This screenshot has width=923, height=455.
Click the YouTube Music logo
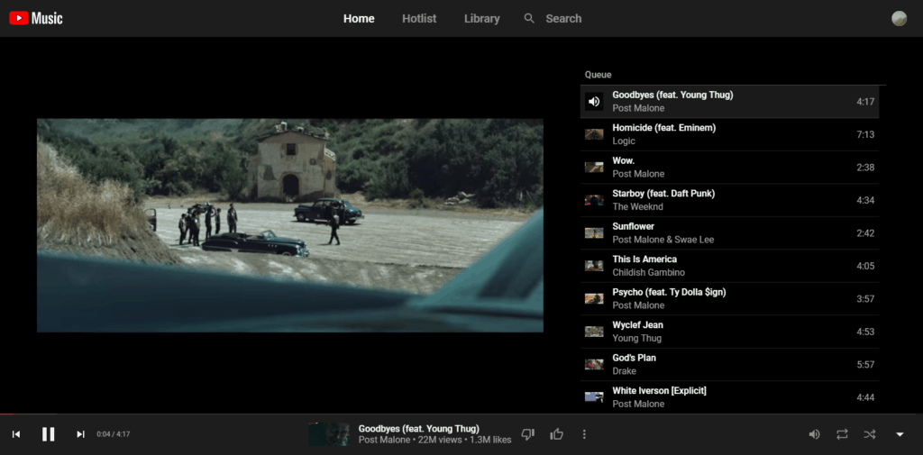pos(36,18)
